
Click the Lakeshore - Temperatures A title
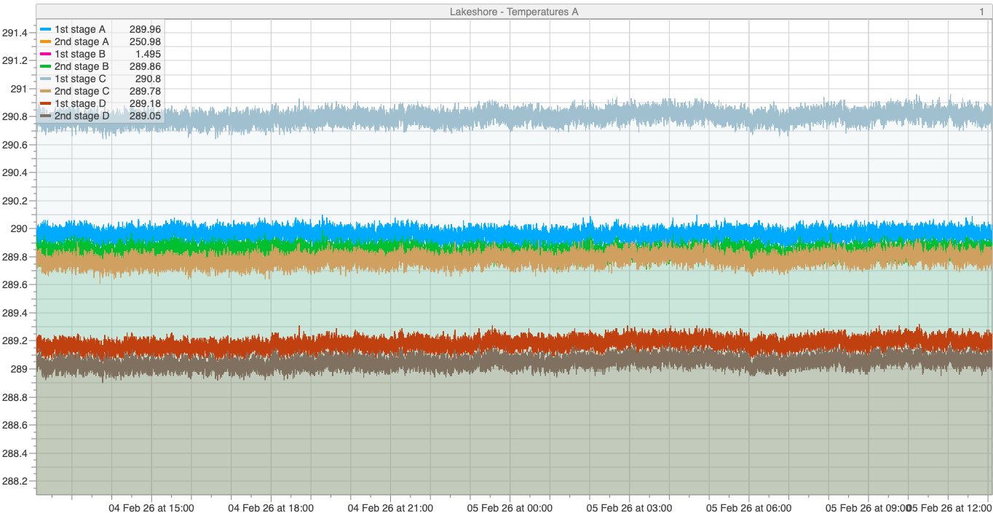point(514,12)
